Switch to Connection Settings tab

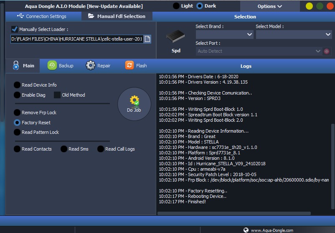point(43,16)
